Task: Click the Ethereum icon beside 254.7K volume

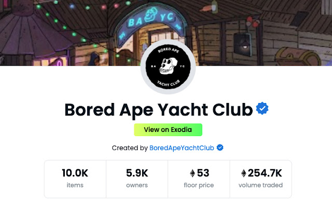Action: pyautogui.click(x=244, y=173)
